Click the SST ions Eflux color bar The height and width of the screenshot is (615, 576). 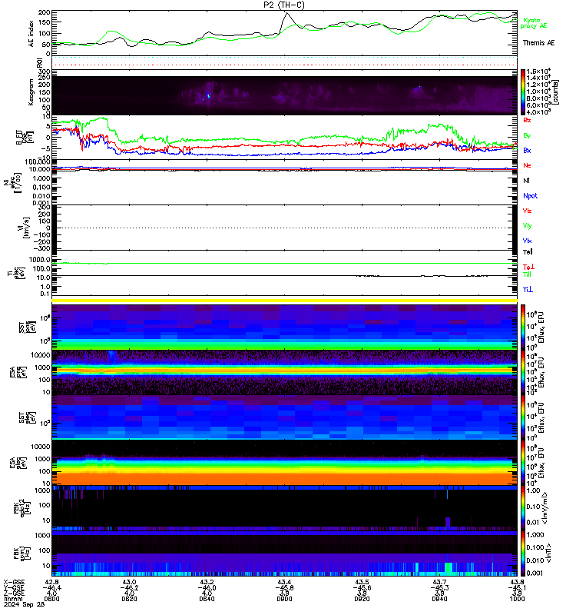click(523, 327)
